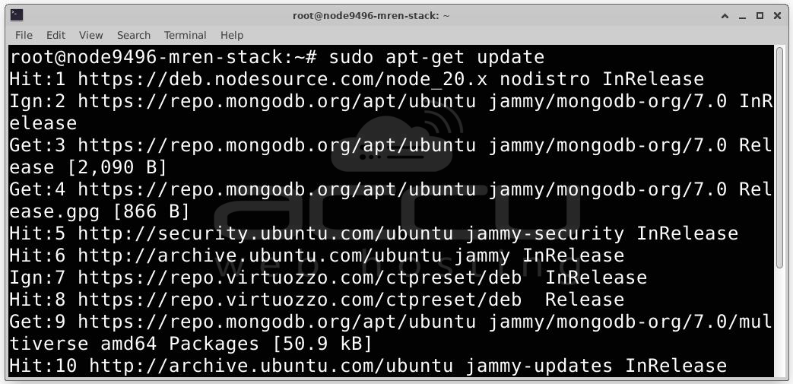
Task: Open the File menu
Action: [24, 35]
